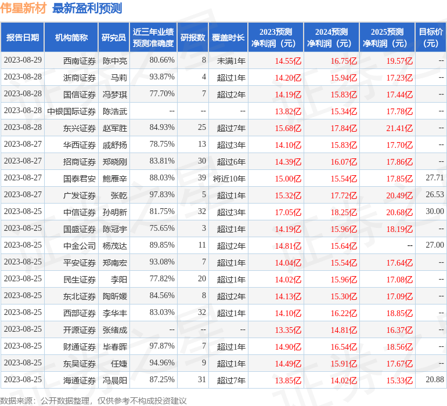Image resolution: width=447 pixels, height=406 pixels.
Task: Click researcher name 冯梦琪
Action: pyautogui.click(x=115, y=95)
